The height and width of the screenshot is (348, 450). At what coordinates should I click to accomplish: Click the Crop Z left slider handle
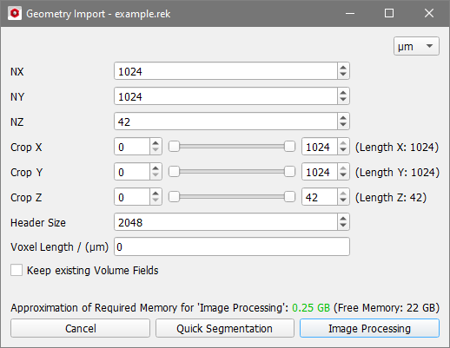point(174,197)
